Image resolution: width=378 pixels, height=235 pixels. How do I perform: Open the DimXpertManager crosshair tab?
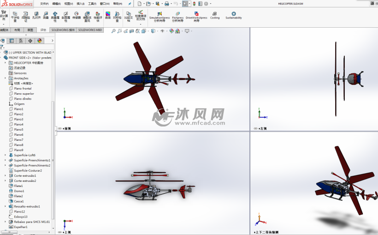30,41
